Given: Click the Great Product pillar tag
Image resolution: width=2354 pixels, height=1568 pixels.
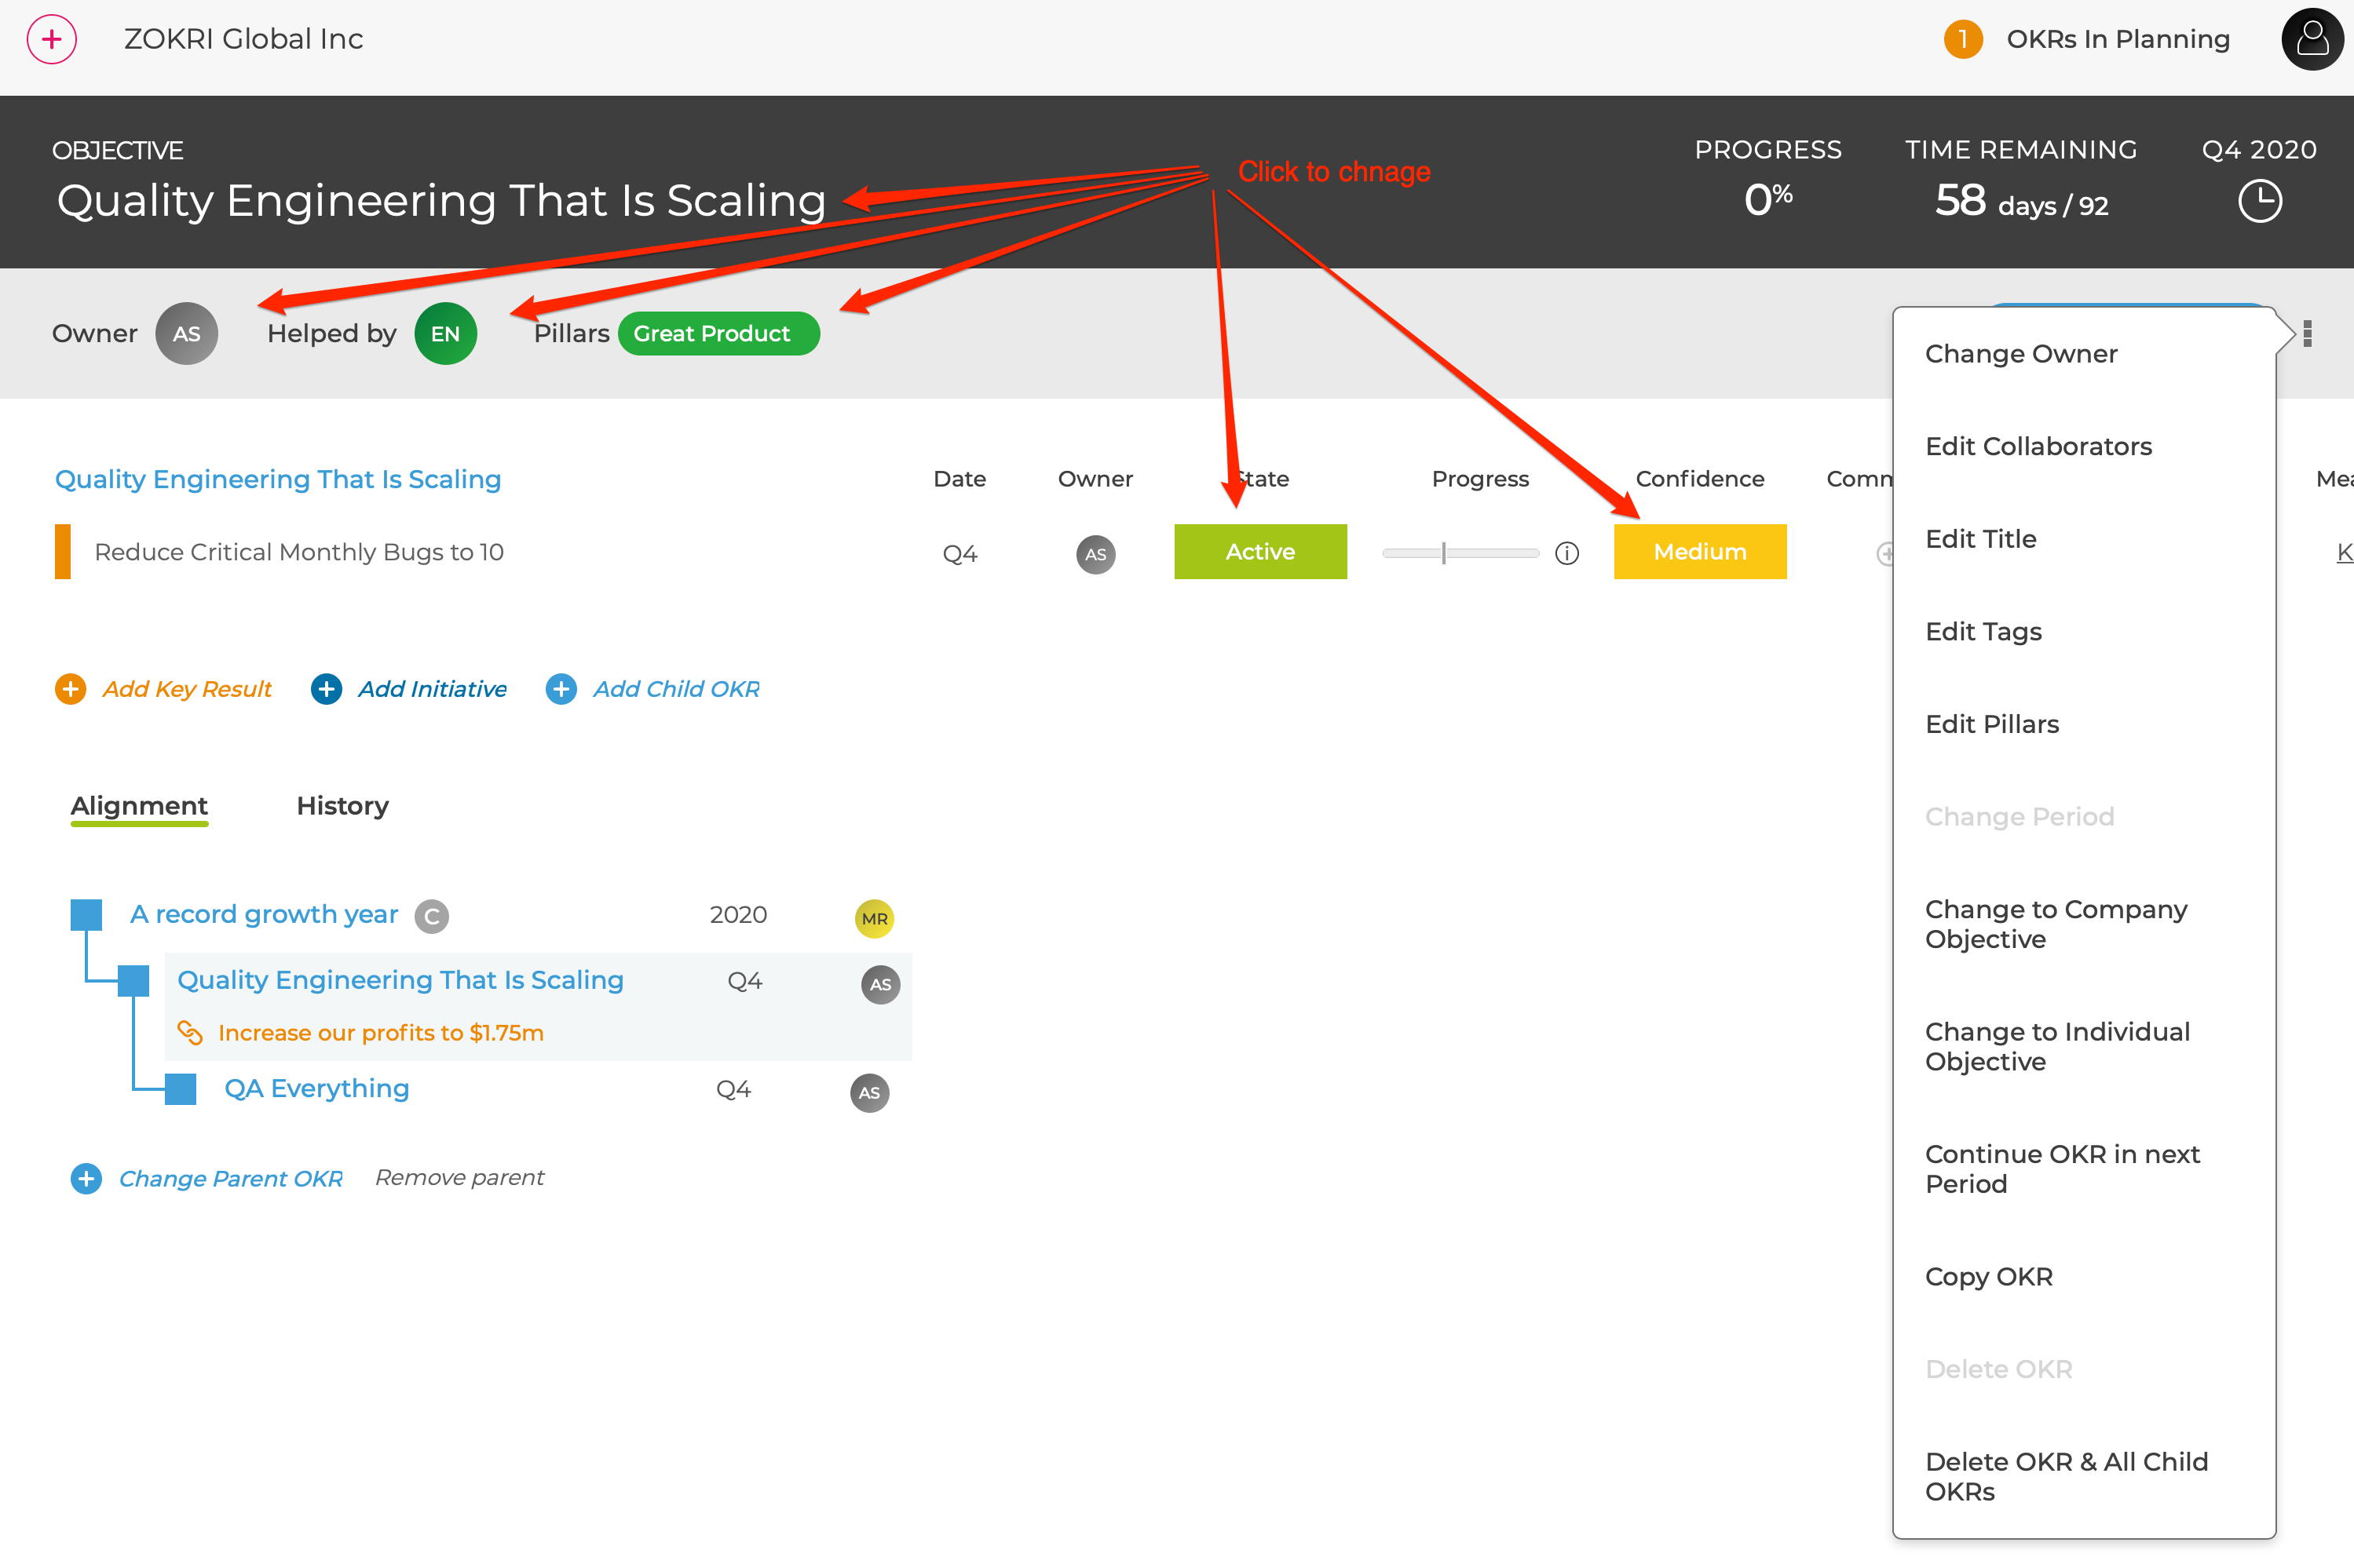Looking at the screenshot, I should (718, 333).
